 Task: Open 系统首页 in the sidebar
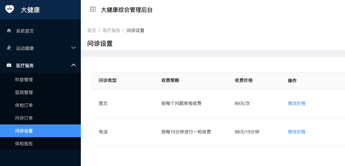25,31
